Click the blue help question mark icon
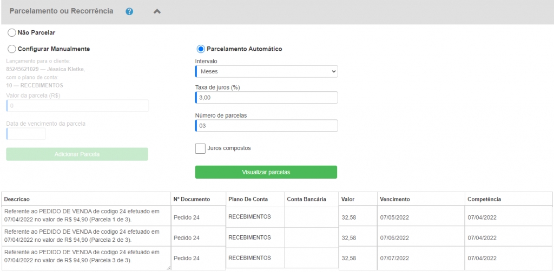554x272 pixels. click(x=129, y=11)
